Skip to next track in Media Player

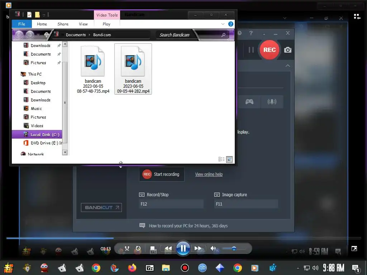198,248
